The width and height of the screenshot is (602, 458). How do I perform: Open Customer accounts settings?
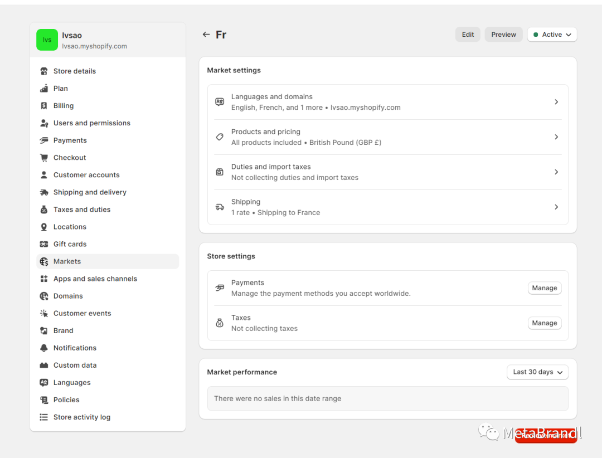tap(108, 175)
